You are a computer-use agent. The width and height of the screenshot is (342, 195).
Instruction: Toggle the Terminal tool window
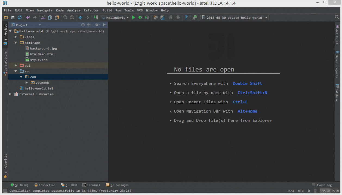tap(91, 185)
